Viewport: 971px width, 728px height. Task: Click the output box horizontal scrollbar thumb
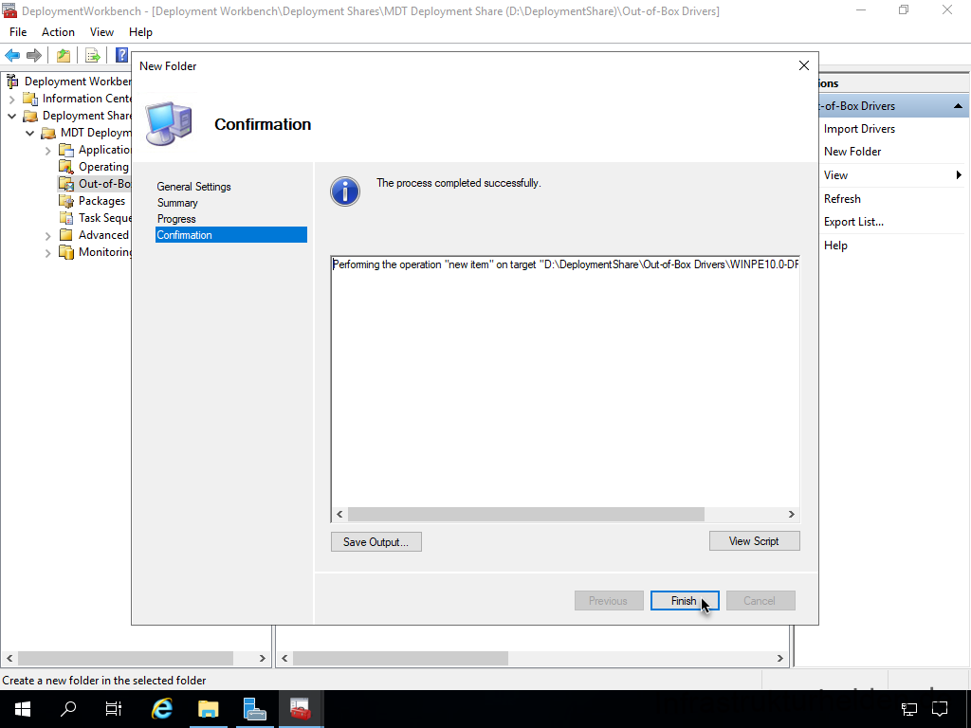pyautogui.click(x=525, y=515)
